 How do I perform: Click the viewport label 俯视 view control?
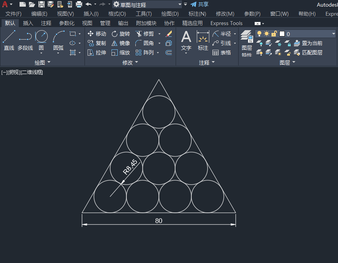[x=14, y=73]
